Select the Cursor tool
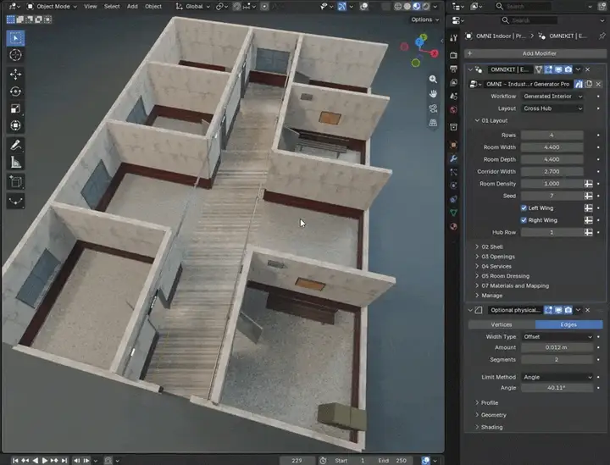 [15, 55]
